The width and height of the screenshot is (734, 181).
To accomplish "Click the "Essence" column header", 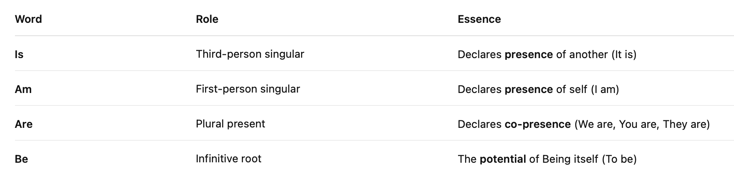I will click(x=479, y=19).
